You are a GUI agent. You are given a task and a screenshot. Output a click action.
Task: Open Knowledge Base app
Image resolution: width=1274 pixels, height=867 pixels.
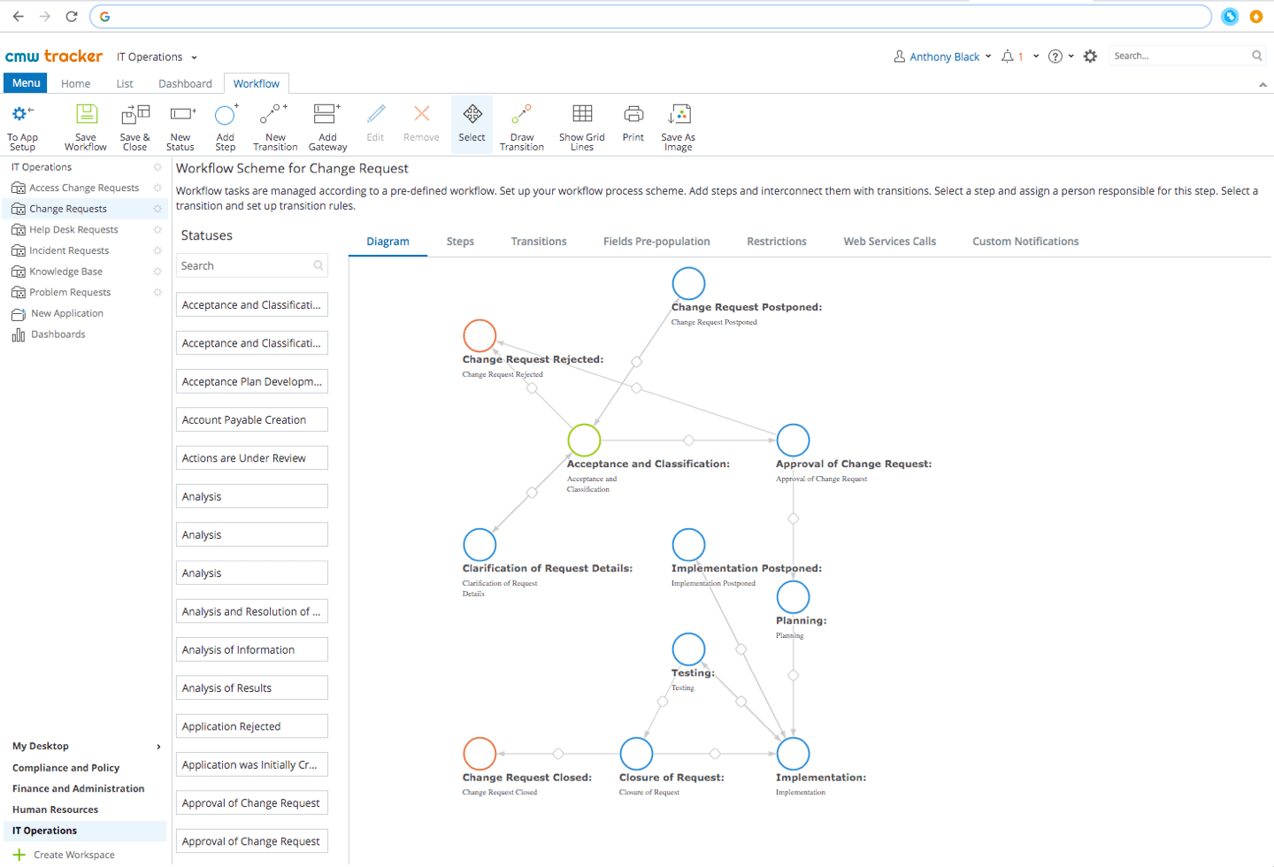65,272
